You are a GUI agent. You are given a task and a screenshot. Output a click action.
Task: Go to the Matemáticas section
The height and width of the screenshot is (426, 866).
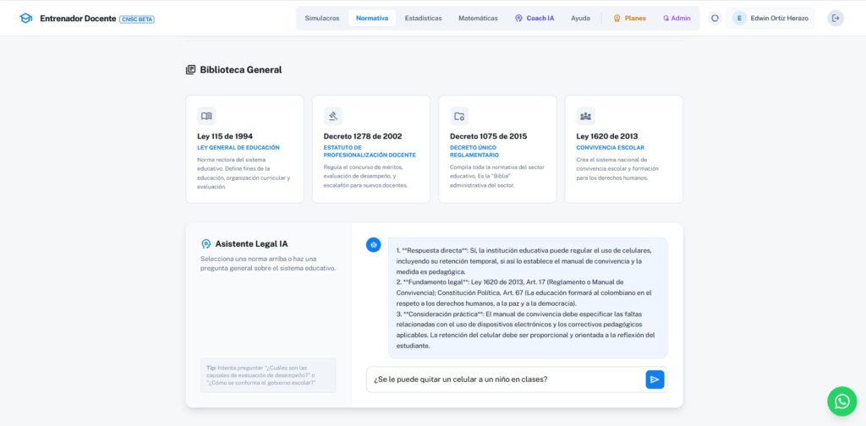pos(478,18)
